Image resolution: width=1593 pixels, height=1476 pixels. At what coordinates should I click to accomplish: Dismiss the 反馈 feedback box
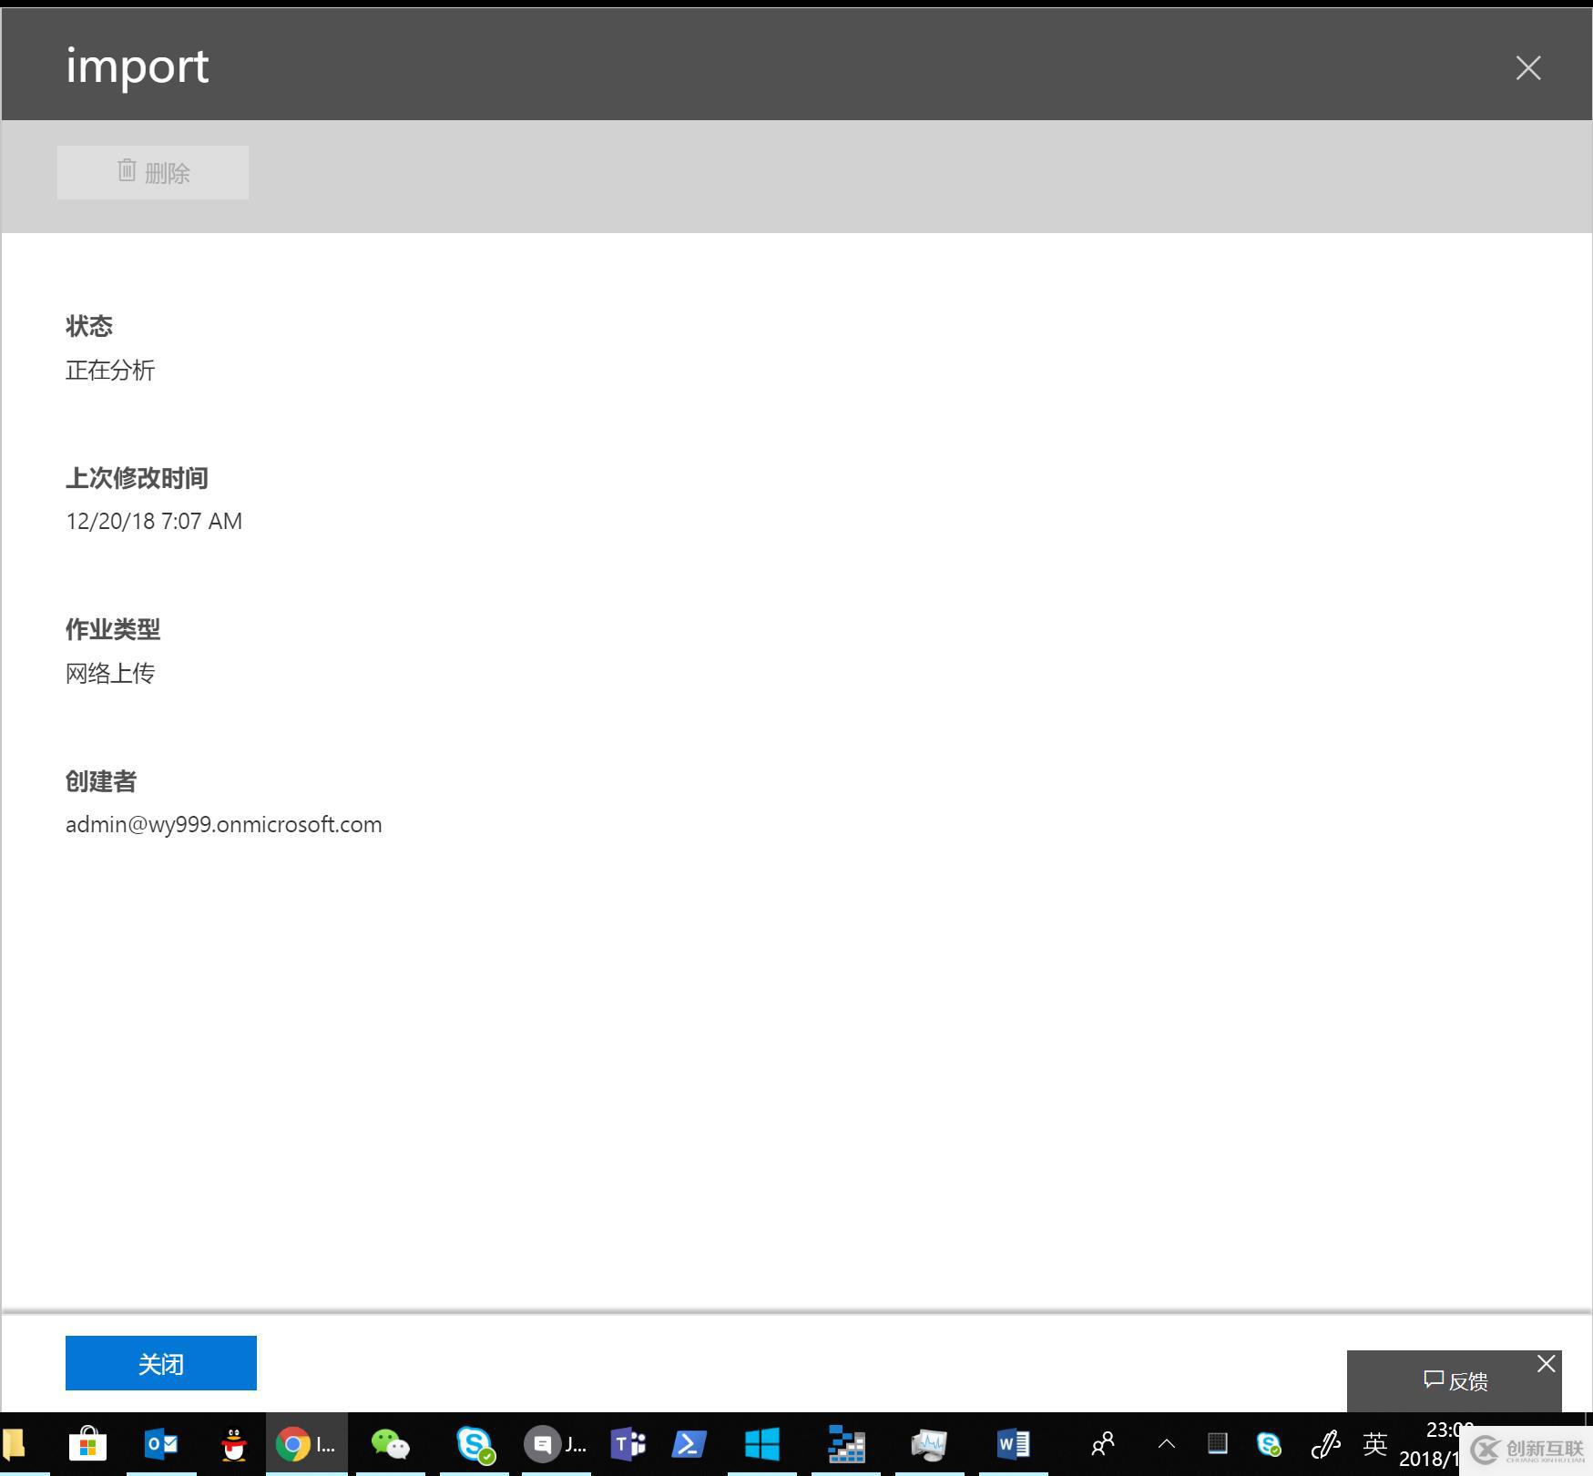[x=1546, y=1363]
